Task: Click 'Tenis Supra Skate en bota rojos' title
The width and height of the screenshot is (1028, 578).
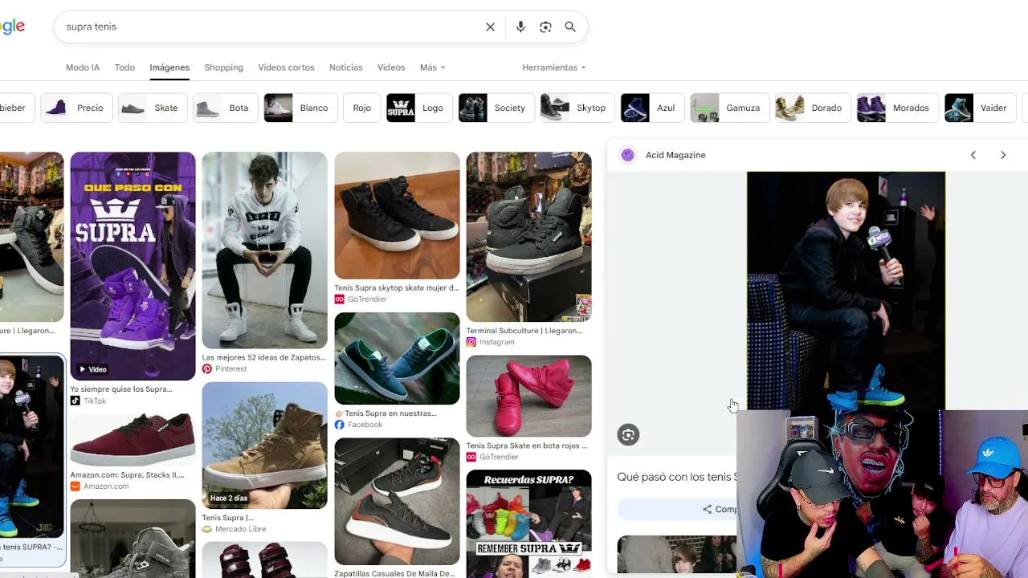Action: pyautogui.click(x=527, y=446)
